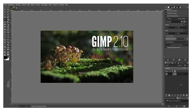Open Layers dock tab configuration menu
The image size is (190, 109).
[188, 63]
